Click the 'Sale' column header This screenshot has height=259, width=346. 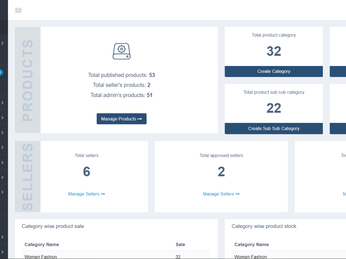pyautogui.click(x=180, y=244)
